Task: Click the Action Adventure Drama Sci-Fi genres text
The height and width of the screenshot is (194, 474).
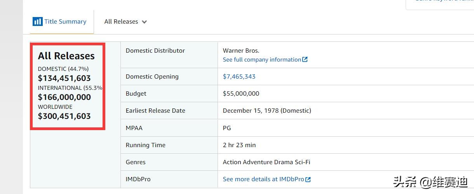Action: pyautogui.click(x=267, y=162)
